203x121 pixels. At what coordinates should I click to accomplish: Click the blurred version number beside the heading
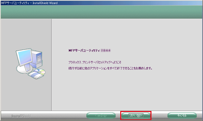pyautogui.click(x=106, y=50)
